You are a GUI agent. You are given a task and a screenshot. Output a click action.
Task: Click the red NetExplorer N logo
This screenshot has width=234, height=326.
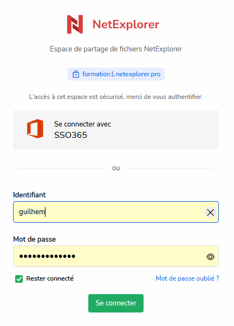point(75,24)
